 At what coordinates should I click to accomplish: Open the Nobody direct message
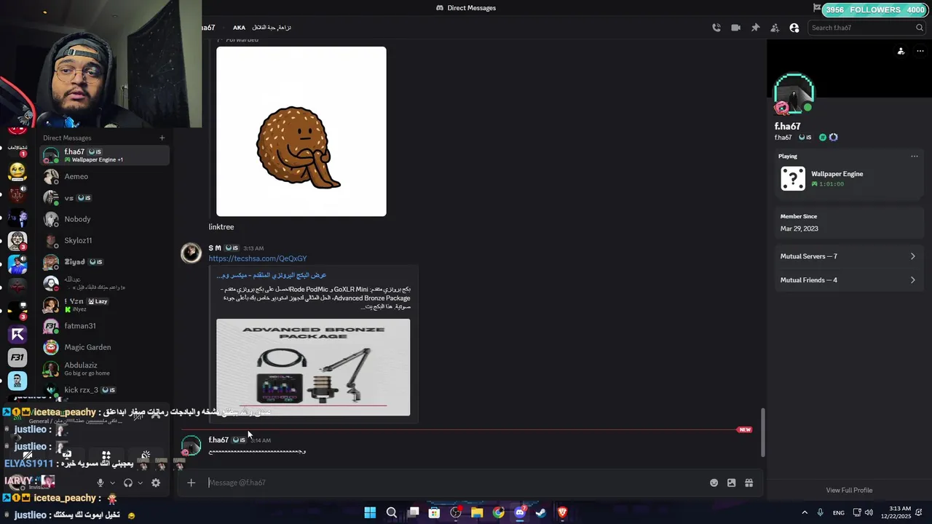(103, 219)
